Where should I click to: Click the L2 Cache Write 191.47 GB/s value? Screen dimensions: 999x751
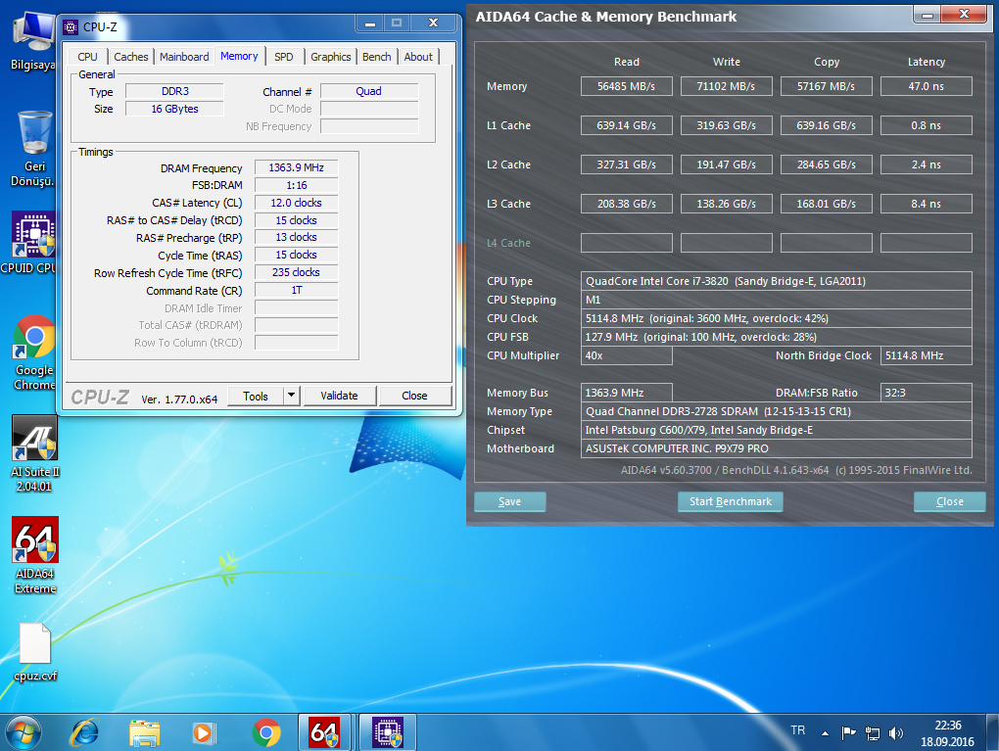[x=727, y=164]
